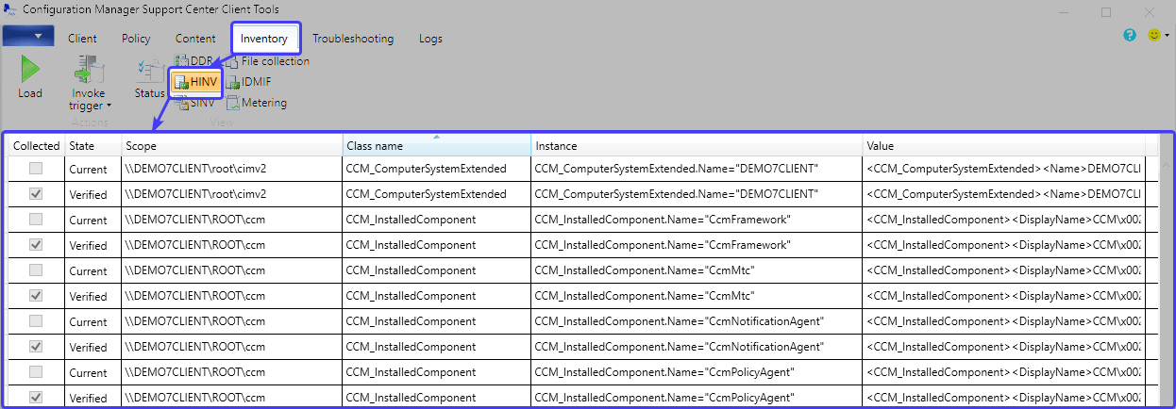Show the Metering view
1176x409 pixels.
coord(255,103)
